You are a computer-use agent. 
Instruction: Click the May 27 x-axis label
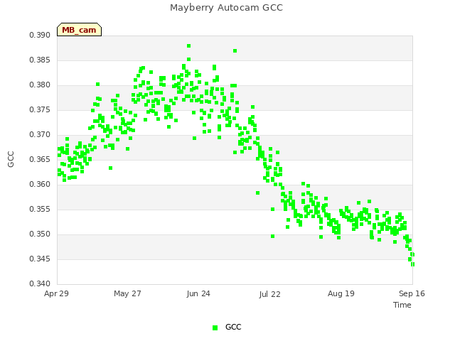[127, 293]
